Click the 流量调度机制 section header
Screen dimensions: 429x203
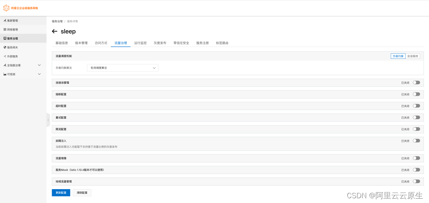tap(64, 56)
